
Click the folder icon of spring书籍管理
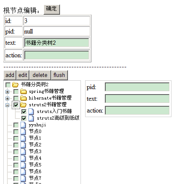[x=23, y=92]
